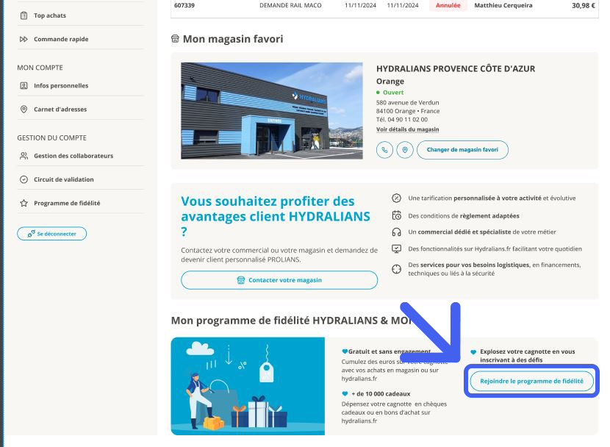Show store location with map pin button
610x447 pixels.
click(x=405, y=150)
